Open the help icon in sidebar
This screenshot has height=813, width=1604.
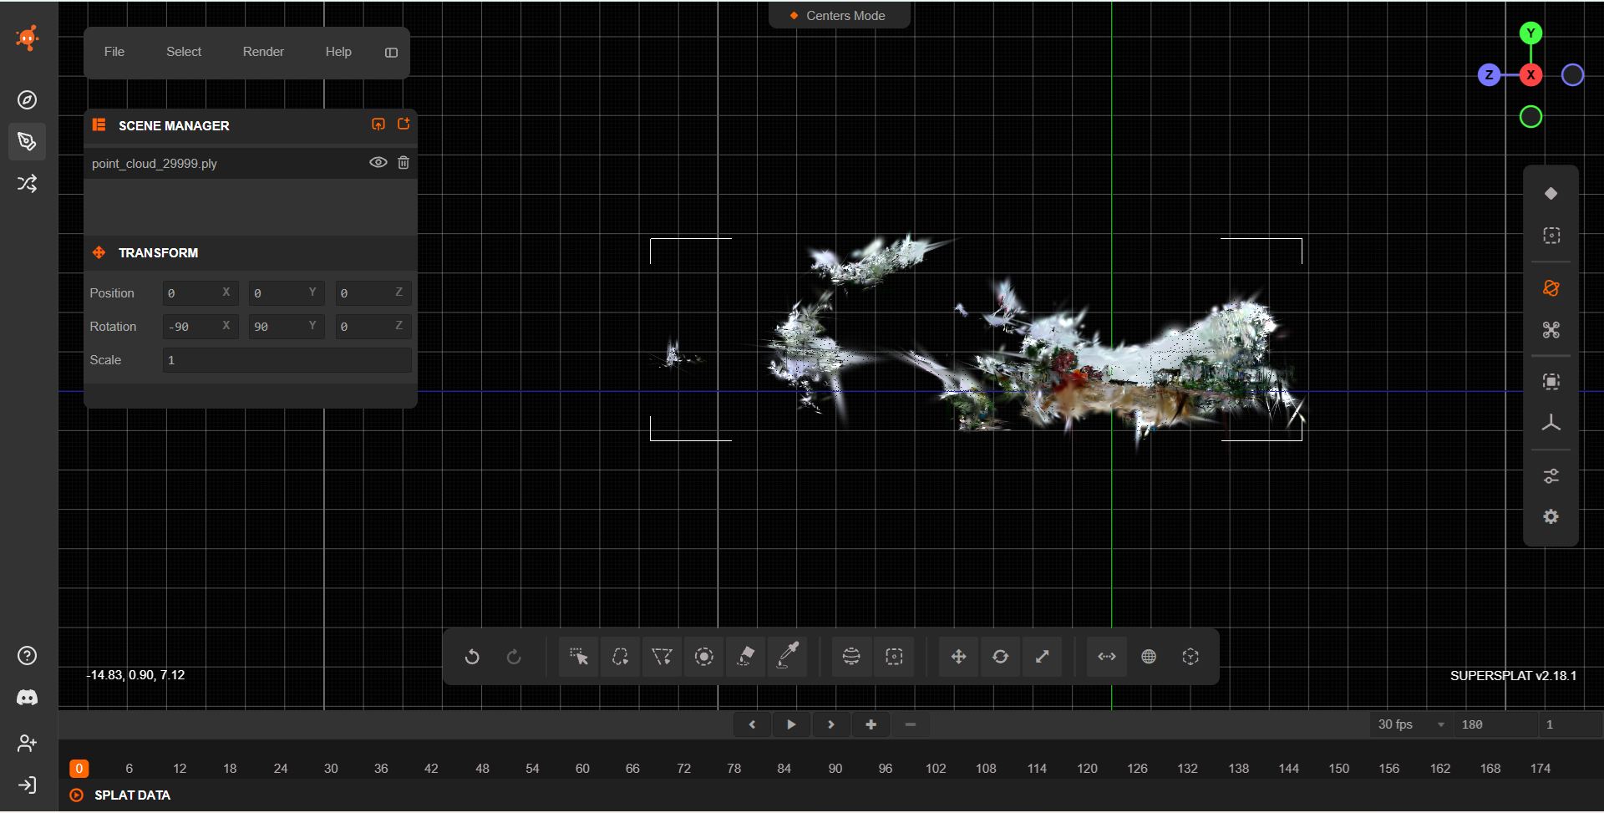click(x=28, y=656)
